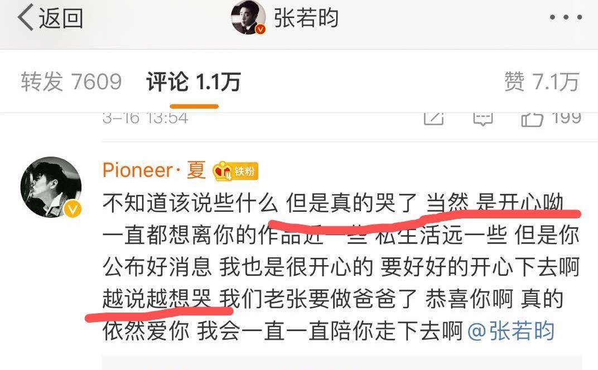Select the 评论 1.1万 tab

(194, 81)
